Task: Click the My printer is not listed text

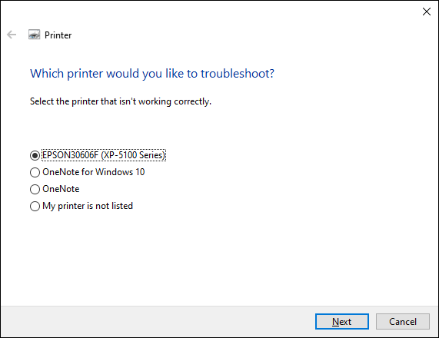Action: point(88,206)
